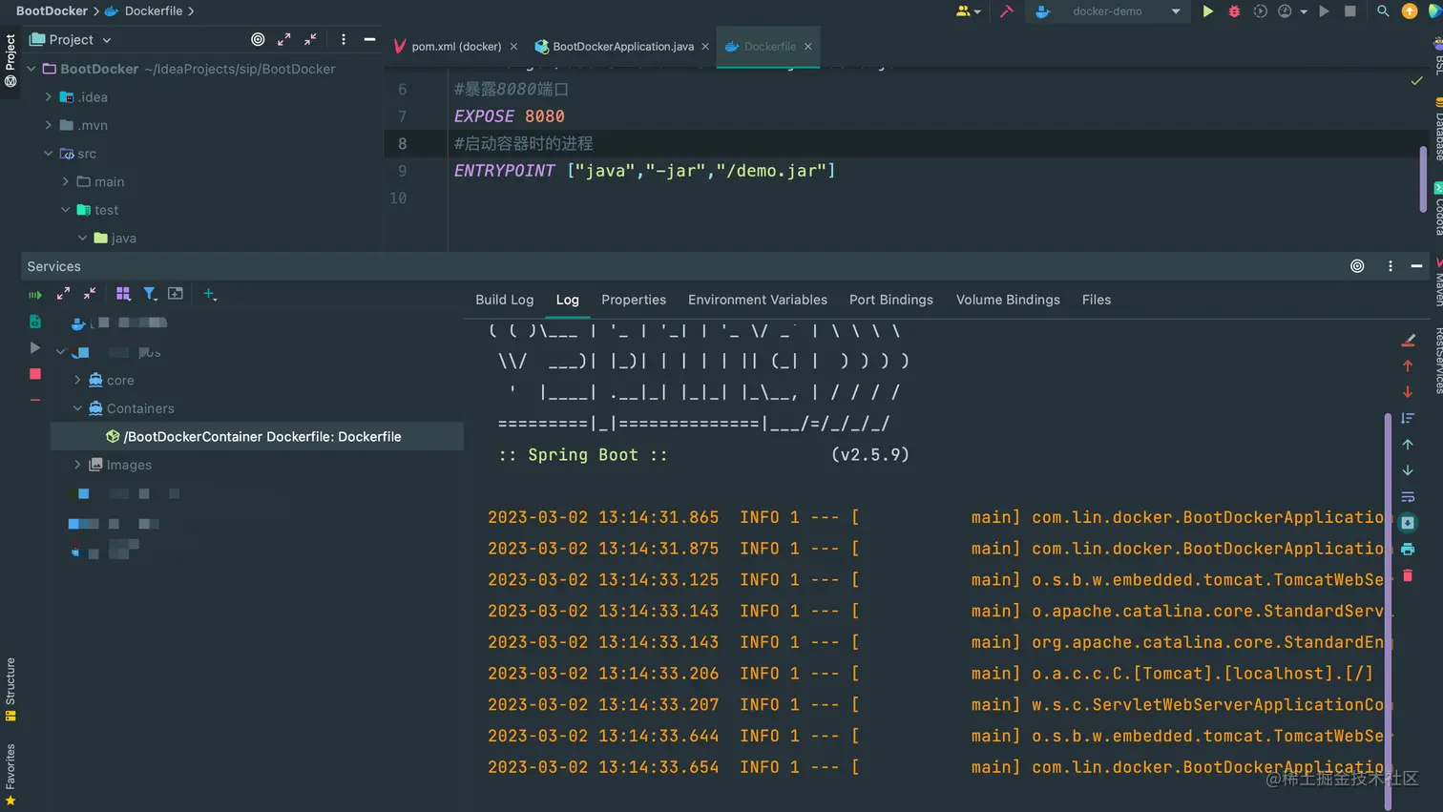Hide the Project tool window

(369, 39)
